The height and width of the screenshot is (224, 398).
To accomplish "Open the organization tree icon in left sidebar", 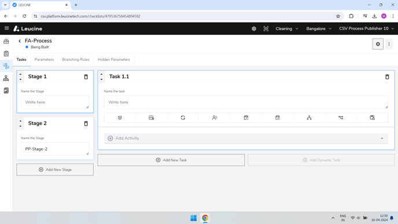I will click(x=6, y=78).
